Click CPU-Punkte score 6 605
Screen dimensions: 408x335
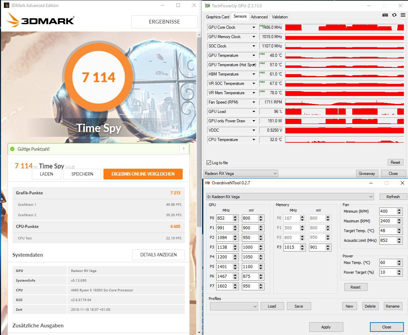tap(175, 227)
